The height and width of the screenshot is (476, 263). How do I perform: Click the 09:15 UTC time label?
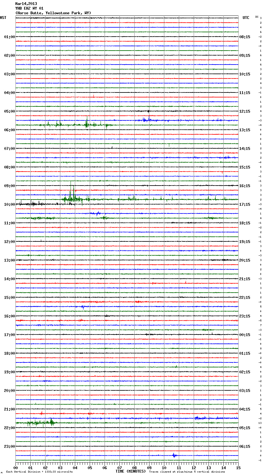pos(245,56)
